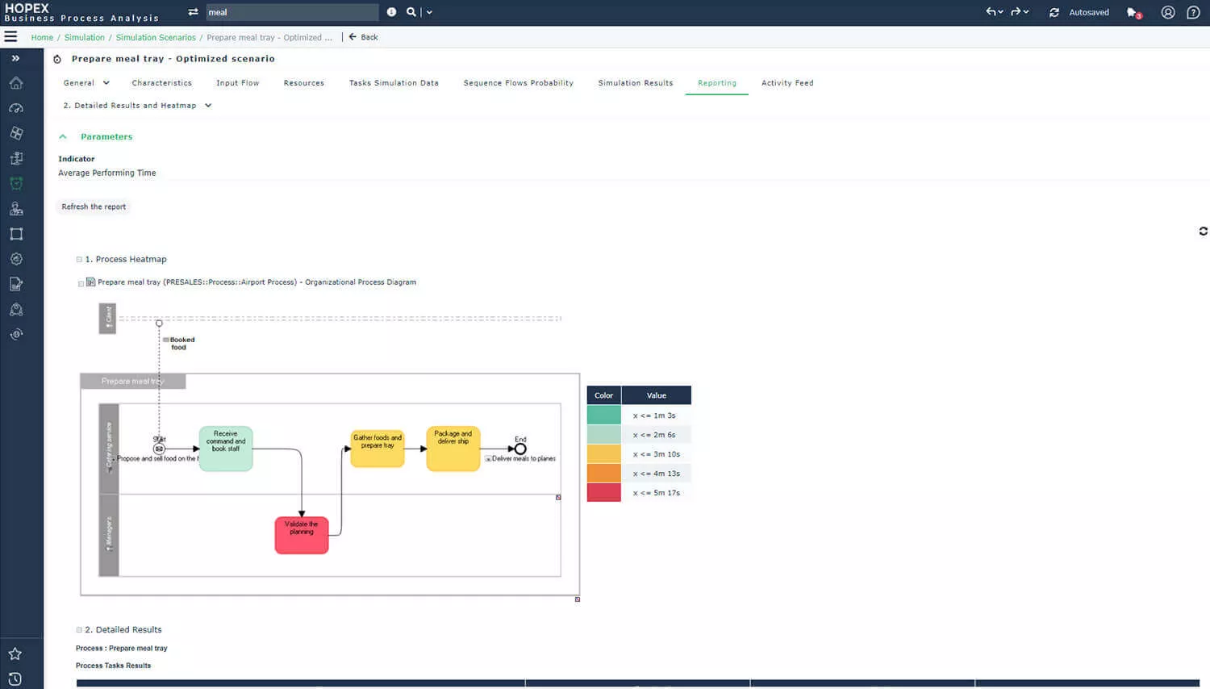This screenshot has width=1210, height=689.
Task: Expand the left sidebar with double chevron
Action: [x=15, y=58]
